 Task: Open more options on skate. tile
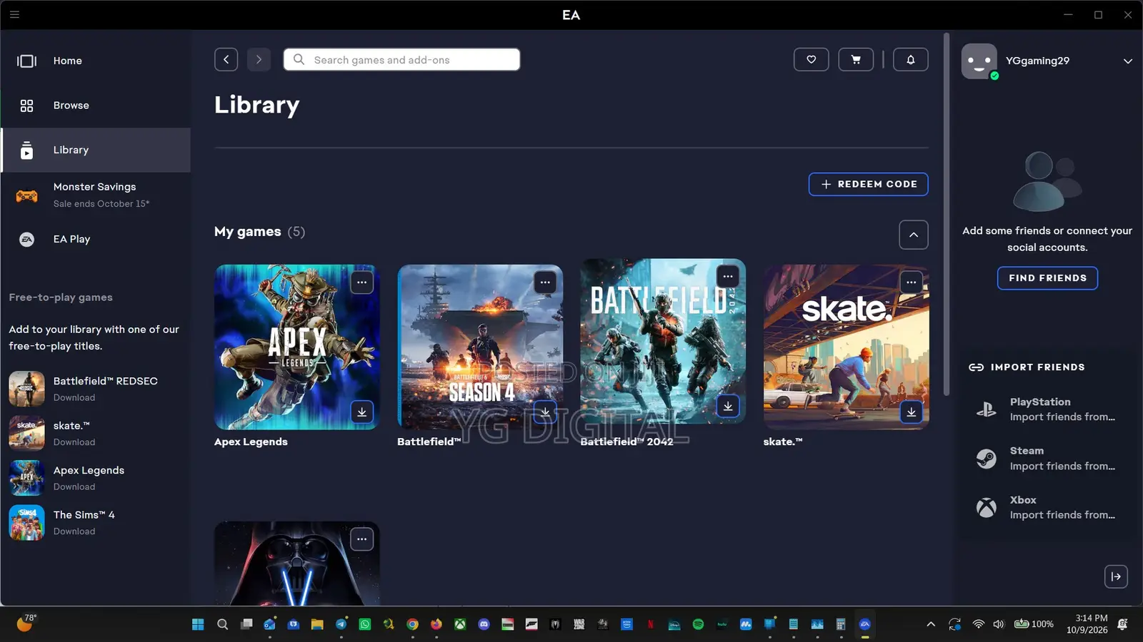911,282
